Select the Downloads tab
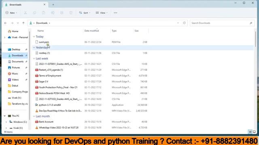The height and width of the screenshot is (145, 259). click(x=25, y=4)
